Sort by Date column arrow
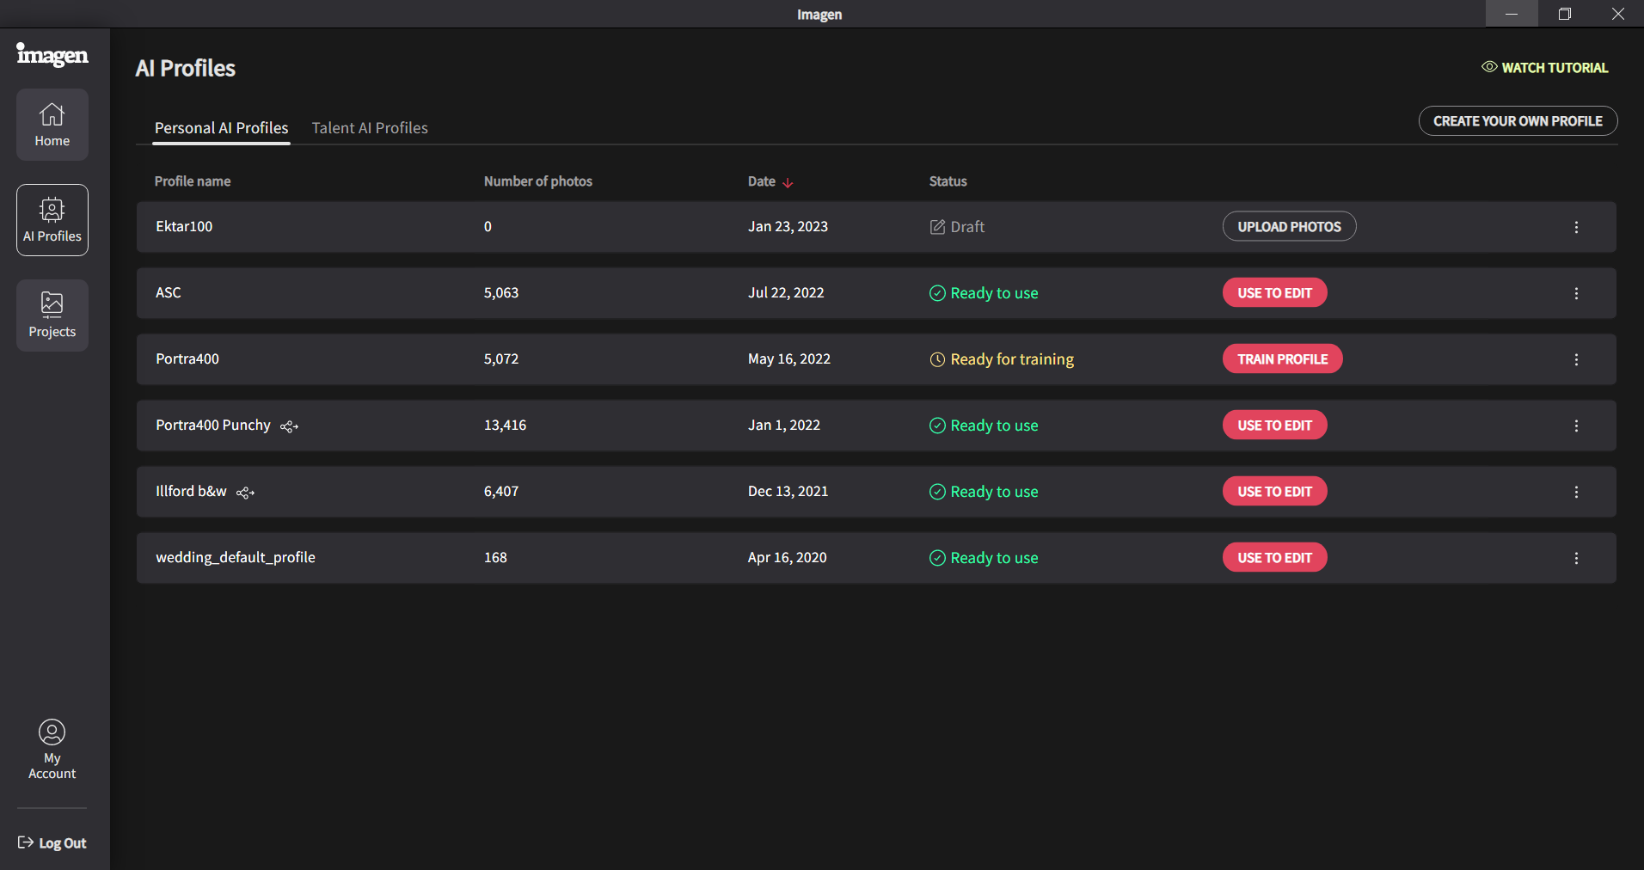Viewport: 1644px width, 870px height. pyautogui.click(x=788, y=182)
